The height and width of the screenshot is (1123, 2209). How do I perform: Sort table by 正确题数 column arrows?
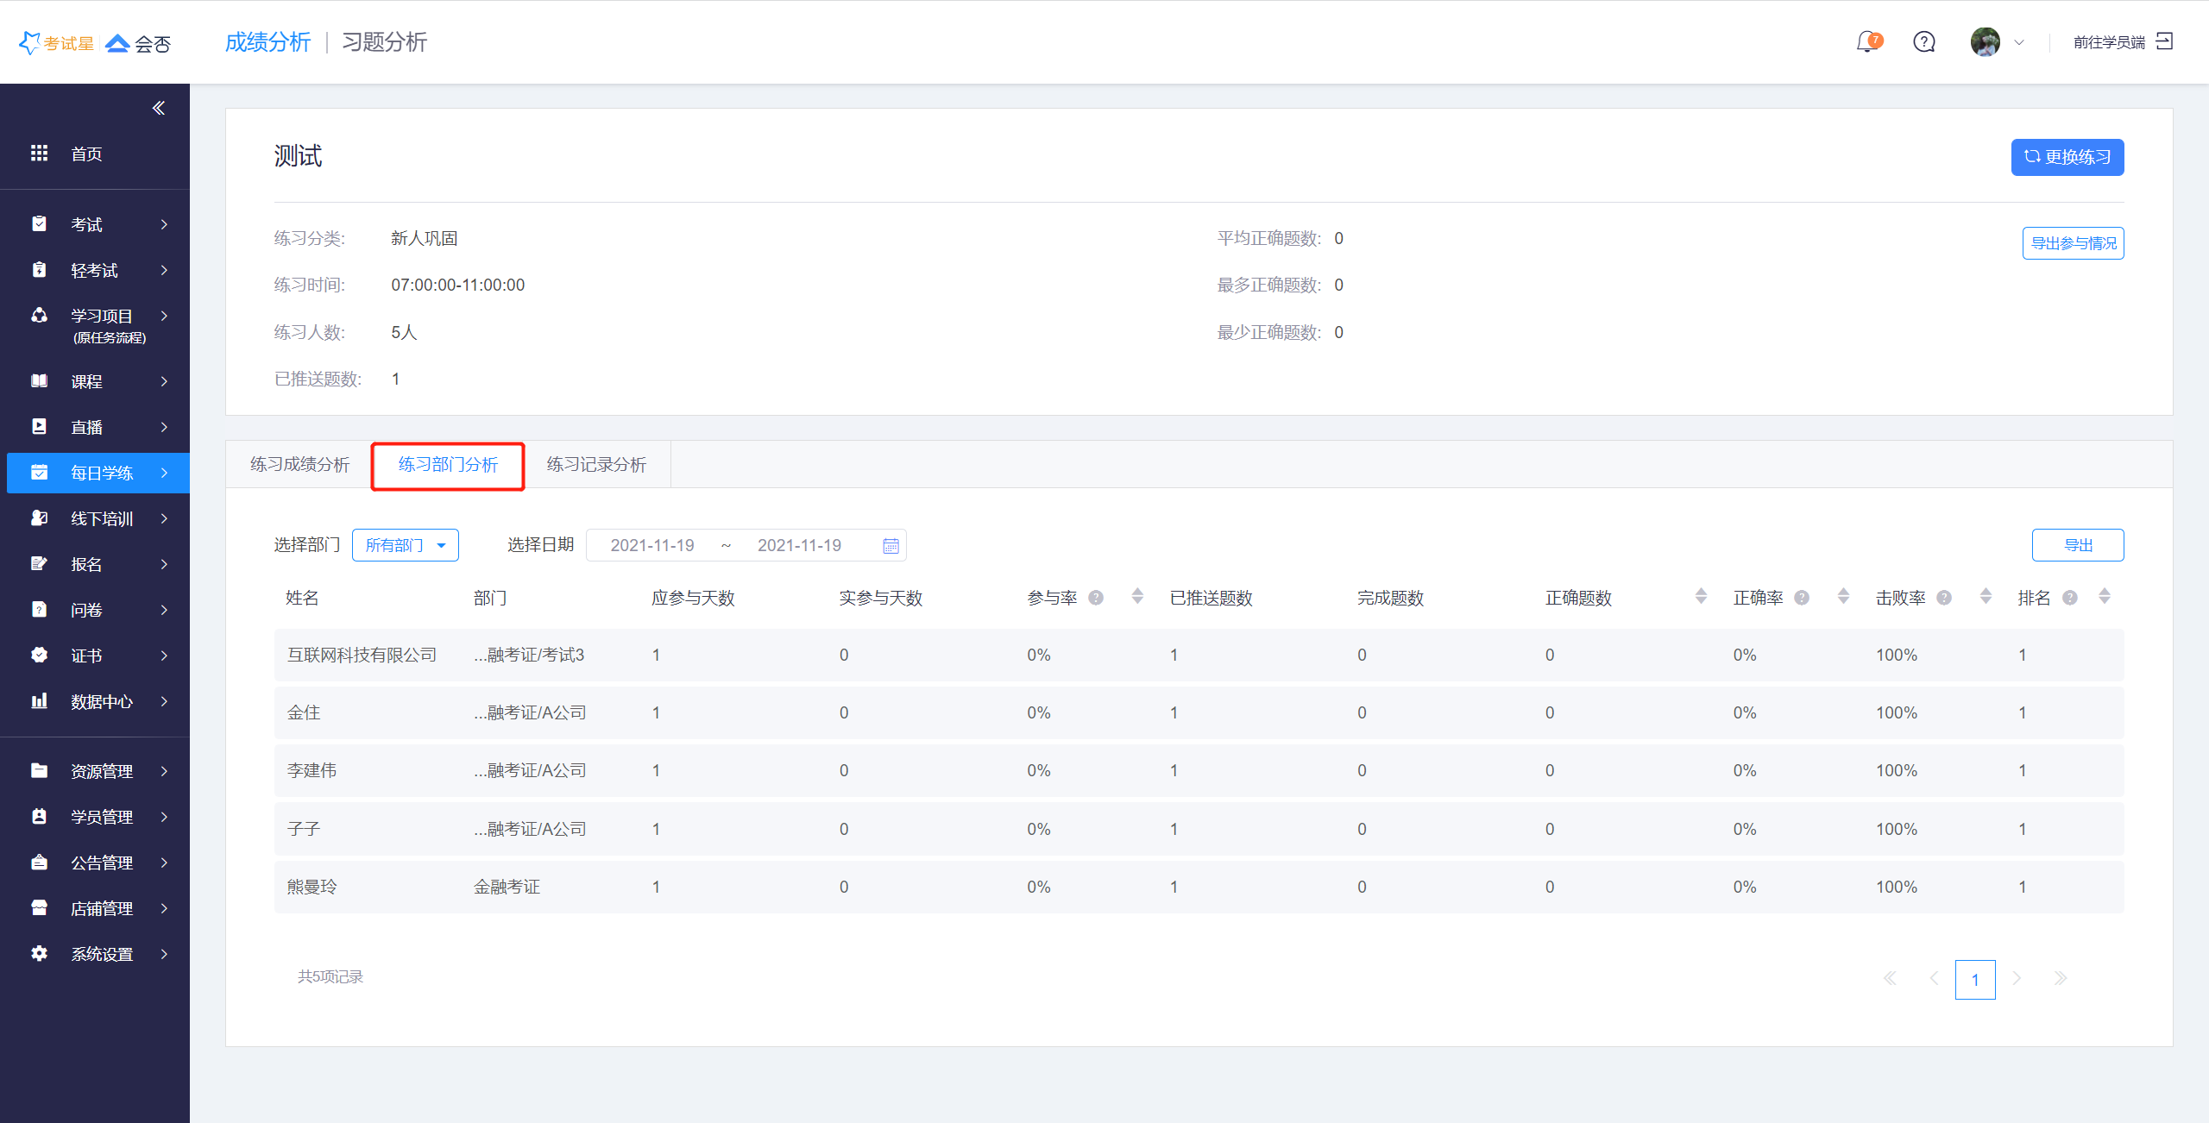1701,596
